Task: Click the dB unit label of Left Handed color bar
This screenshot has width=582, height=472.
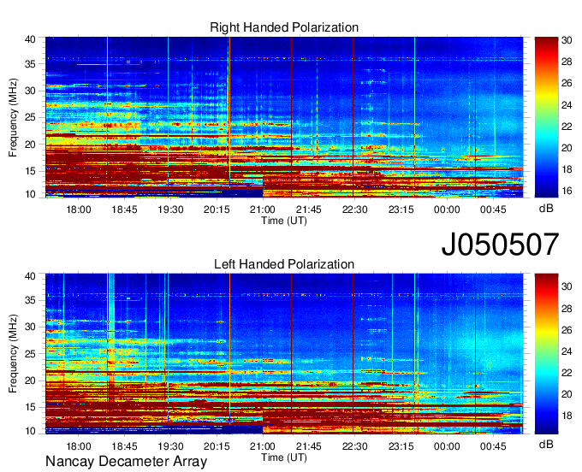Action: (546, 444)
